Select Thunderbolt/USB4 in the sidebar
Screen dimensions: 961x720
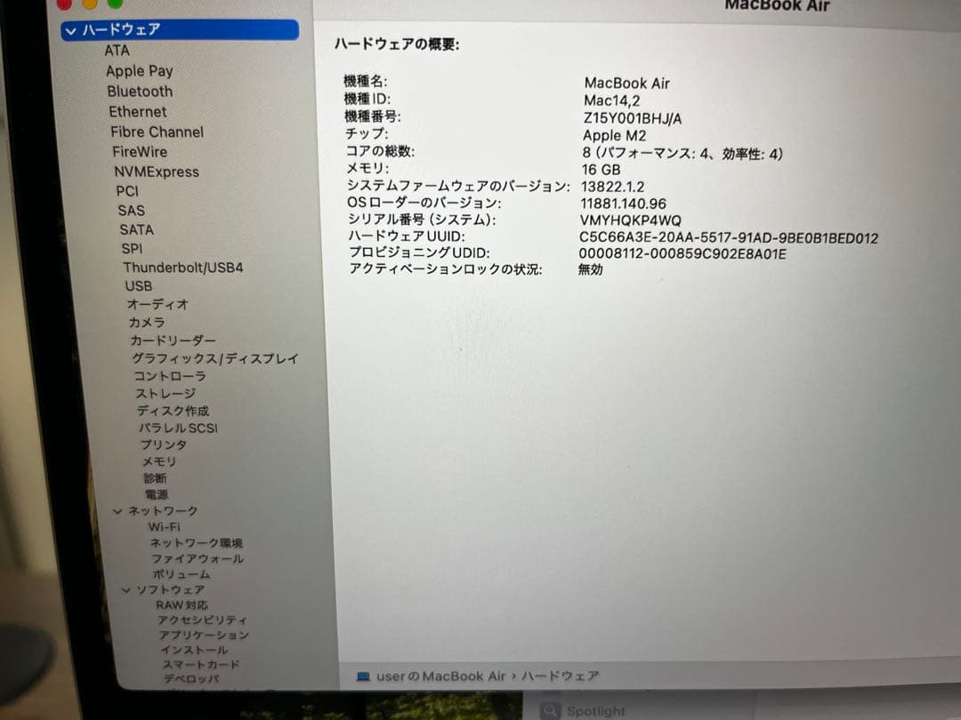[182, 267]
